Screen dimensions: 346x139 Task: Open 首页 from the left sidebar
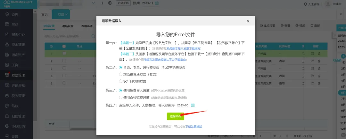pyautogui.click(x=14, y=14)
